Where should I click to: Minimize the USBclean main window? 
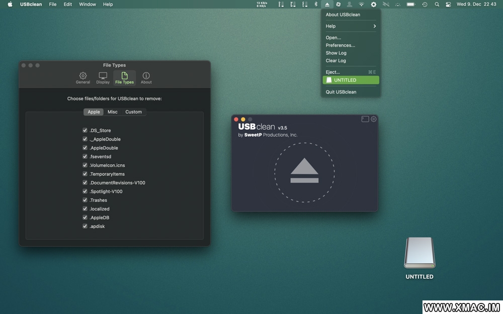click(x=243, y=119)
